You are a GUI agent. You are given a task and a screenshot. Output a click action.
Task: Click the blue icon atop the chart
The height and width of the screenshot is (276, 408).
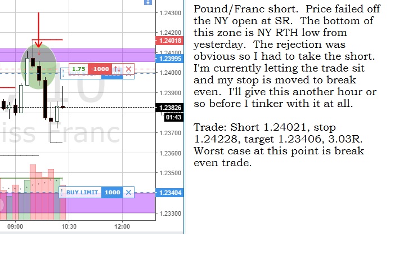click(x=148, y=2)
